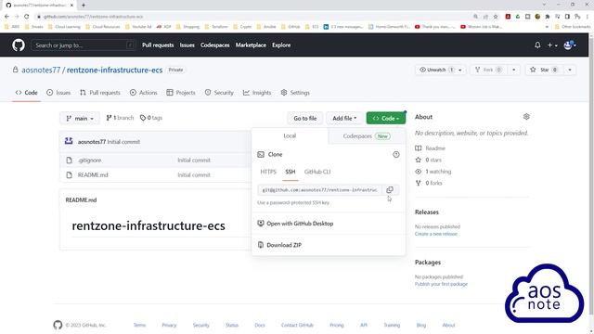Open the Actions tab

click(143, 93)
